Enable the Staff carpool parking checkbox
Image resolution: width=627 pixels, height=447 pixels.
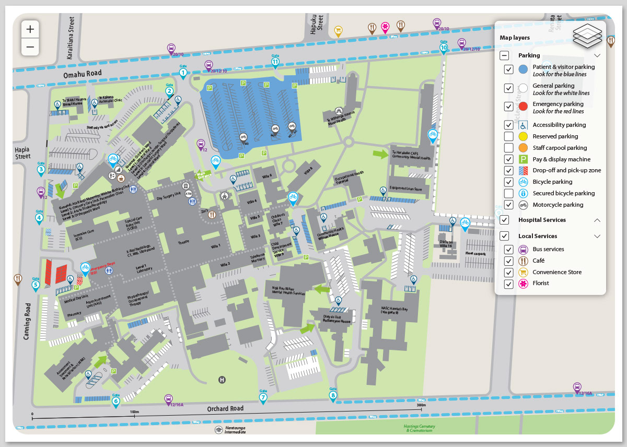[508, 148]
